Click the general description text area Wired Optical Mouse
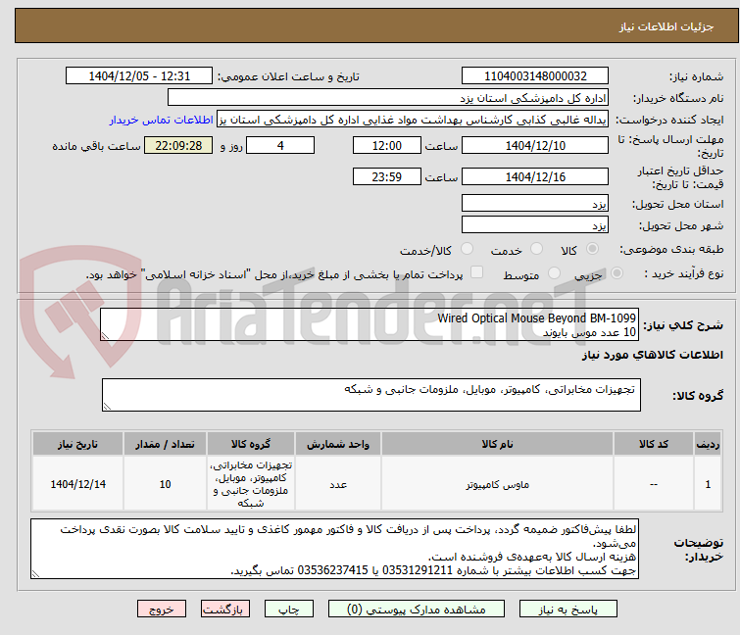 pyautogui.click(x=370, y=324)
